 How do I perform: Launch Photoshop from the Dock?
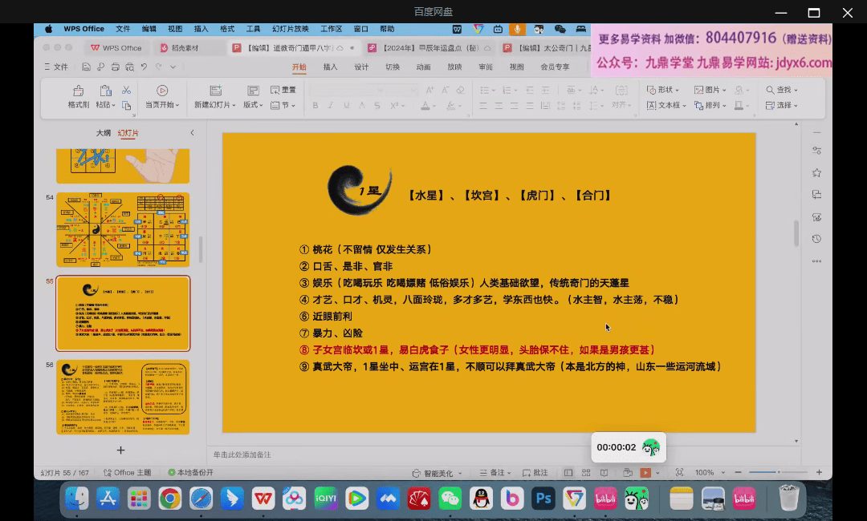pos(544,499)
